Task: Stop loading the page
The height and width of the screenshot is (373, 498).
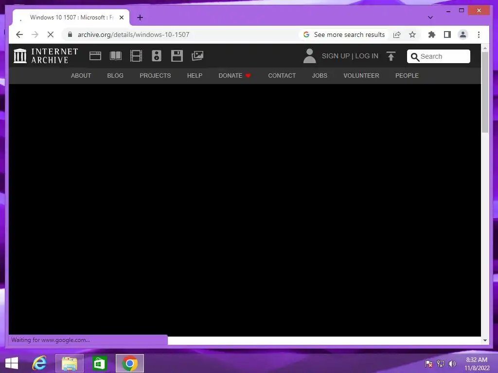Action: (x=51, y=34)
